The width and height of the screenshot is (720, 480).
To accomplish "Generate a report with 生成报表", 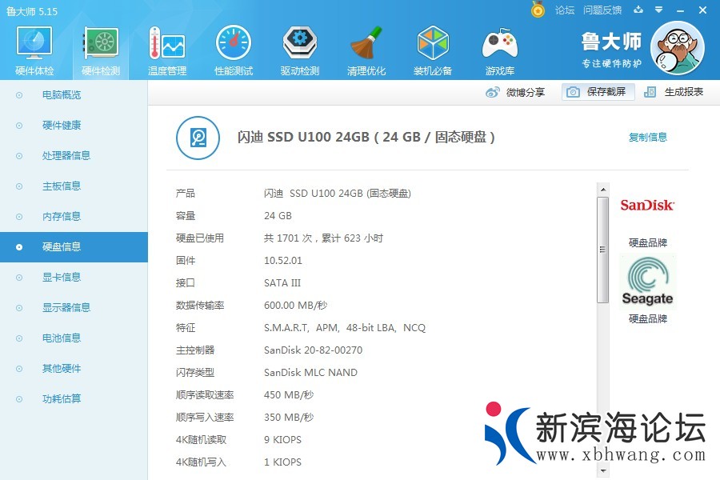I will (674, 92).
